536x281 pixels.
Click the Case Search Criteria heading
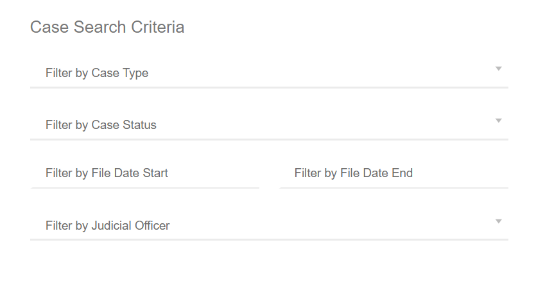(107, 28)
